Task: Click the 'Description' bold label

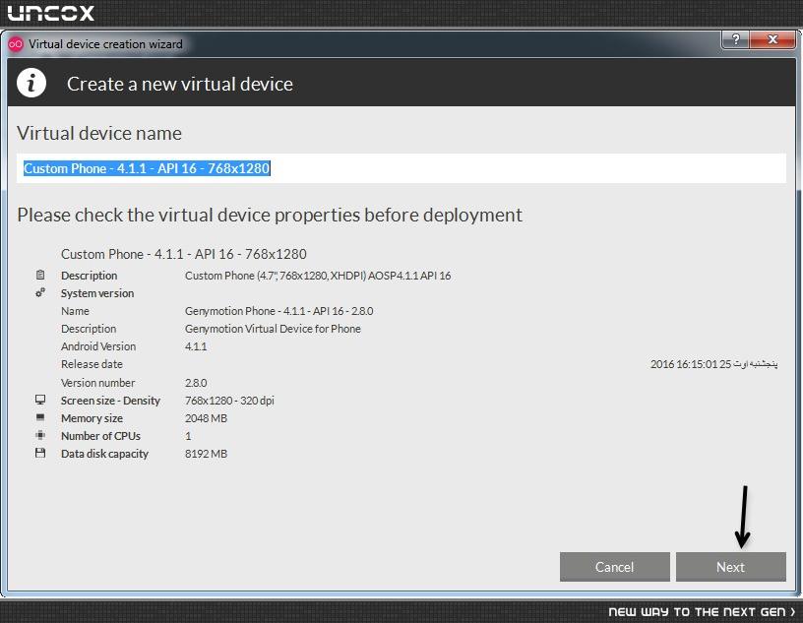Action: [x=90, y=276]
